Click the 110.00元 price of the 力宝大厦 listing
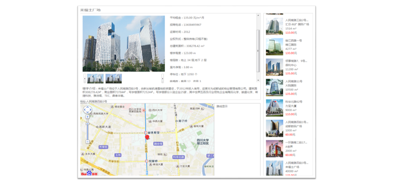Viewport: 409px width, 184px height. [x=291, y=114]
